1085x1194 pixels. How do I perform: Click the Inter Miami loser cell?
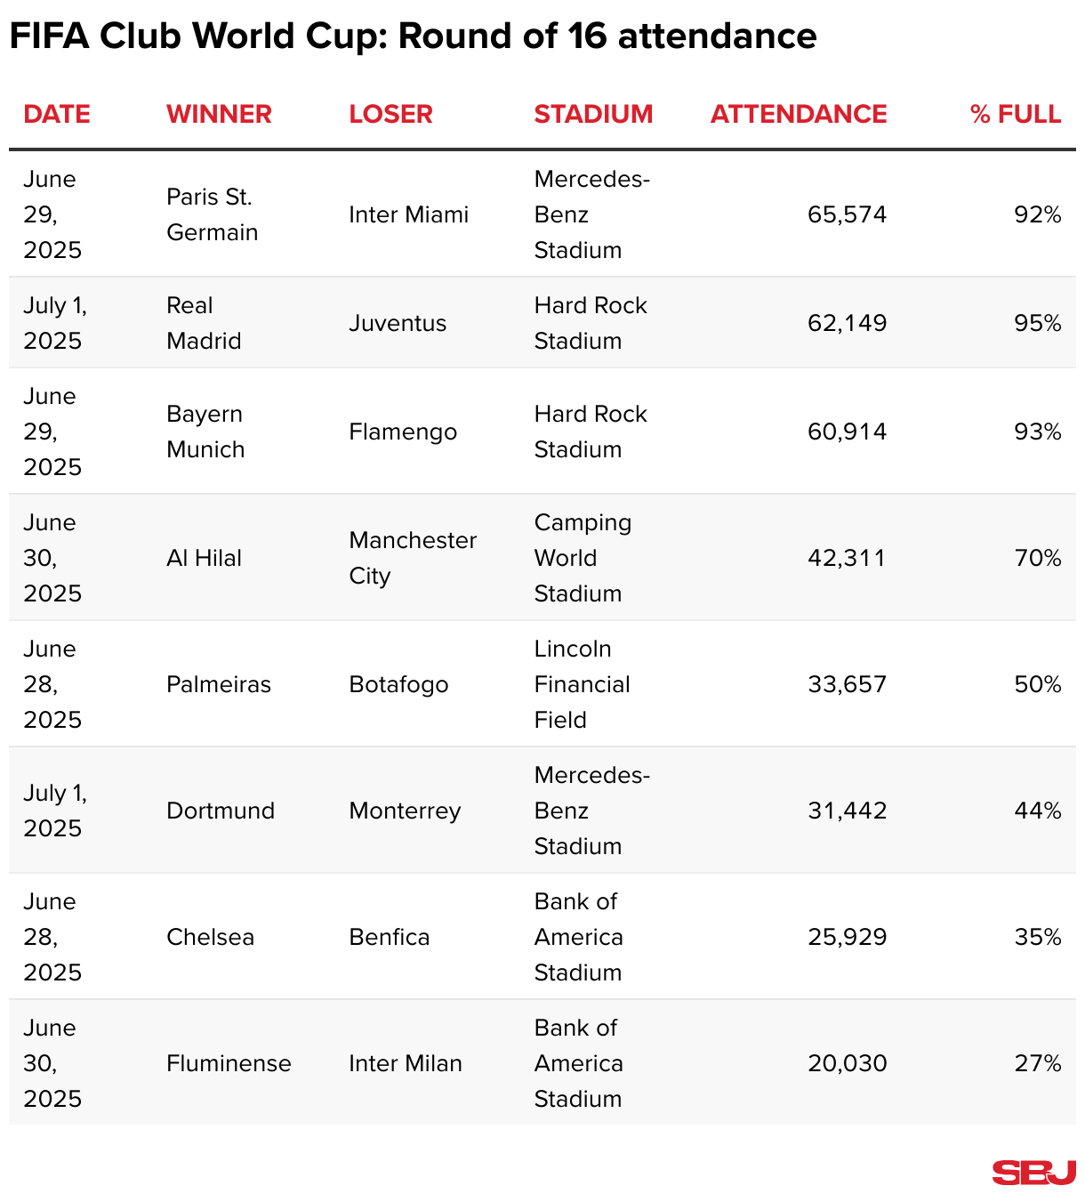[408, 214]
